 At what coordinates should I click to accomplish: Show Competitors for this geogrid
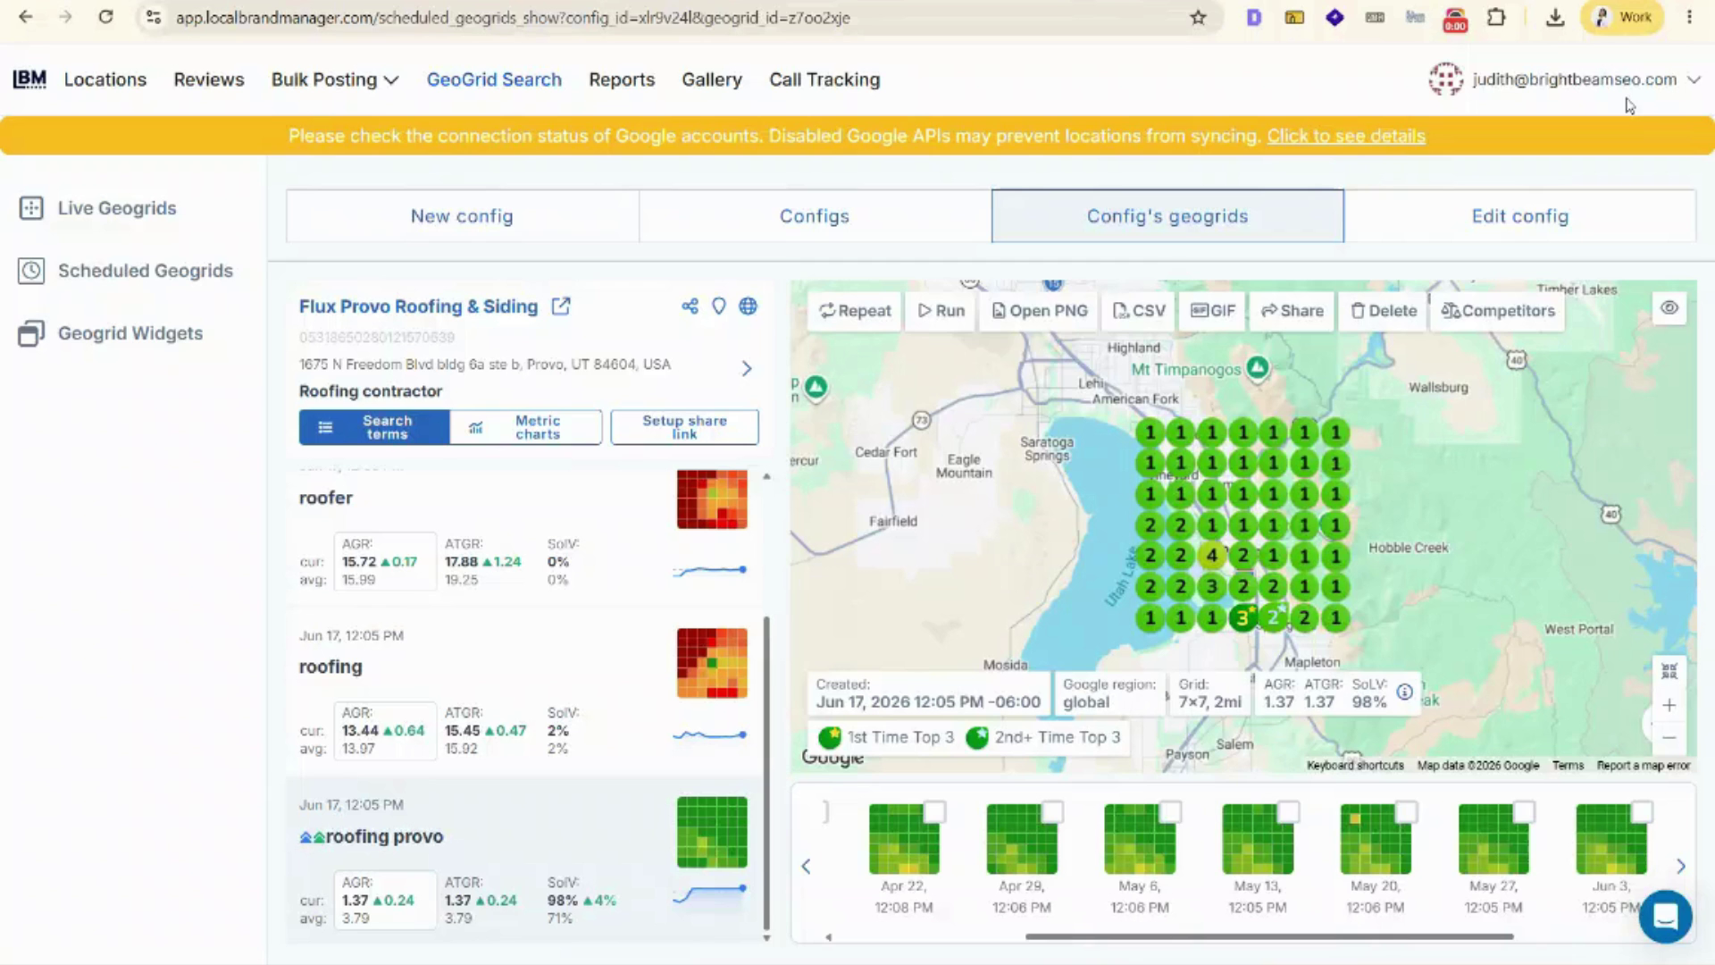pyautogui.click(x=1498, y=311)
